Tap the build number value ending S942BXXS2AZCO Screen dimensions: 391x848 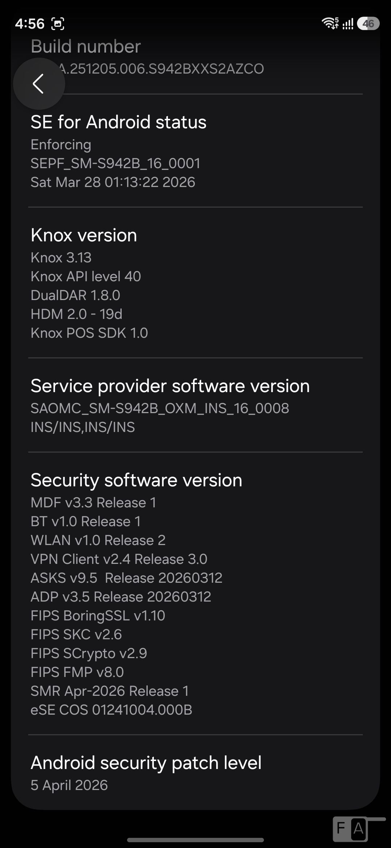(x=147, y=68)
